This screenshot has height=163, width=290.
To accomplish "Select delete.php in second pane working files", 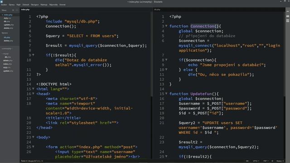I will pyautogui.click(x=8, y=41).
